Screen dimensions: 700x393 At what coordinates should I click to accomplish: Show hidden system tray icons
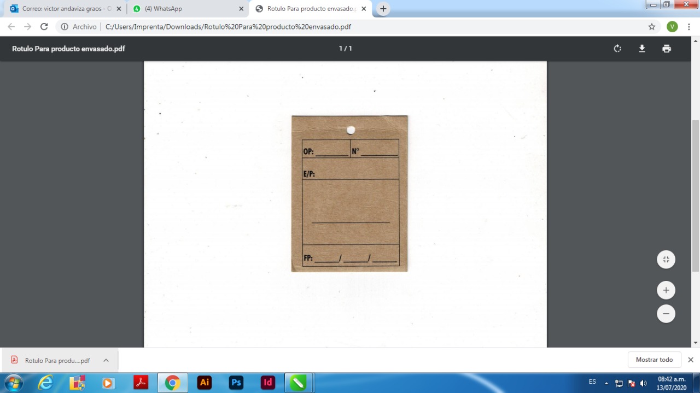[x=606, y=383]
